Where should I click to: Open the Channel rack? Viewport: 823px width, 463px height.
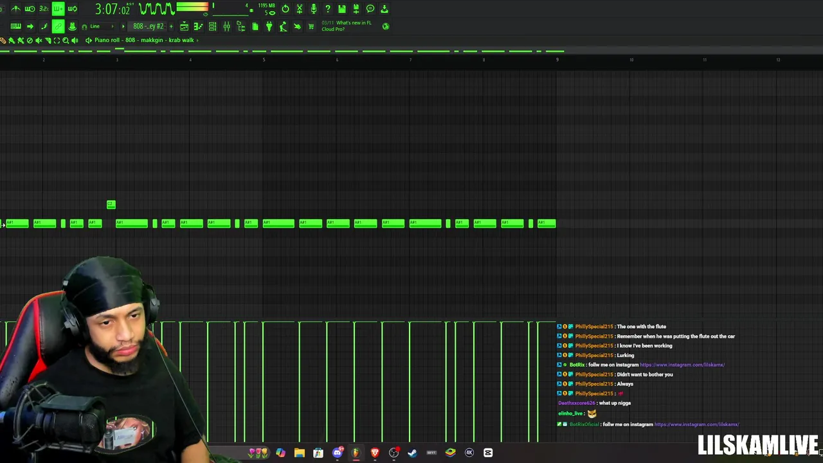[x=212, y=26]
